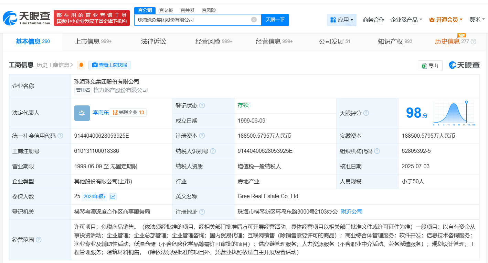Viewport: 488px width, 263px height.
Task: Click the orange notification bell icon
Action: pos(81,65)
